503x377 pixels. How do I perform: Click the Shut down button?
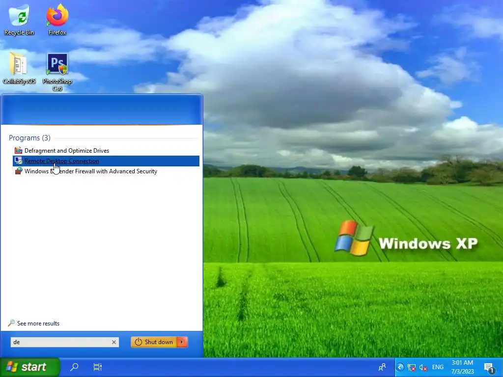click(154, 342)
